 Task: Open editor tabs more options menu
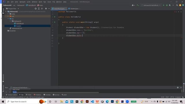pos(181,9)
